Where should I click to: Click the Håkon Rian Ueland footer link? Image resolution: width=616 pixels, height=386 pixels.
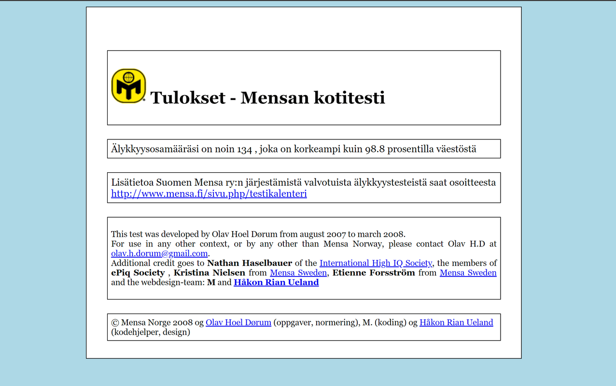click(456, 322)
